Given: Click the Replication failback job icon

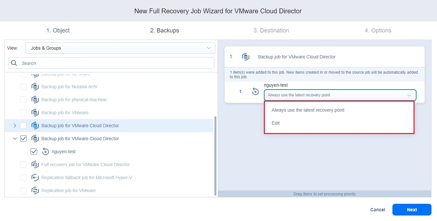Looking at the screenshot, I should 35,178.
